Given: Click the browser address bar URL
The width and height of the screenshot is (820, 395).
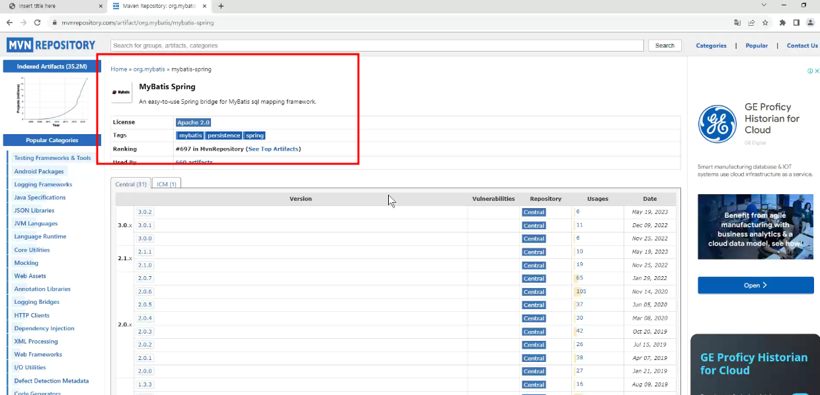Looking at the screenshot, I should 138,22.
